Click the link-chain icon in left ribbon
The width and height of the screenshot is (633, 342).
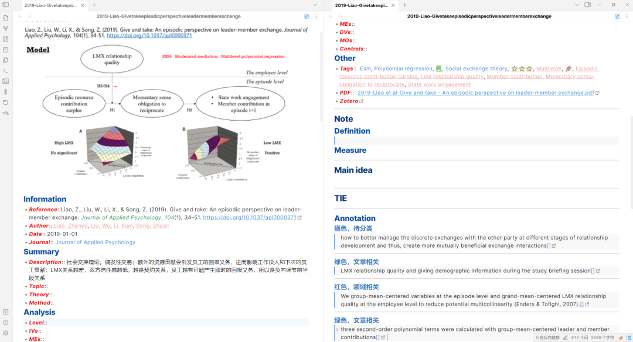6,91
